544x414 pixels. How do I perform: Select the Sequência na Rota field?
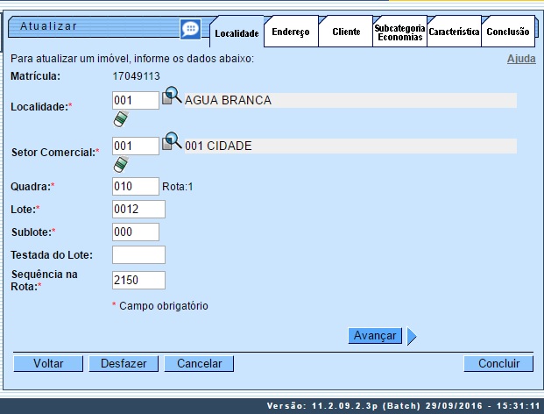(x=138, y=280)
